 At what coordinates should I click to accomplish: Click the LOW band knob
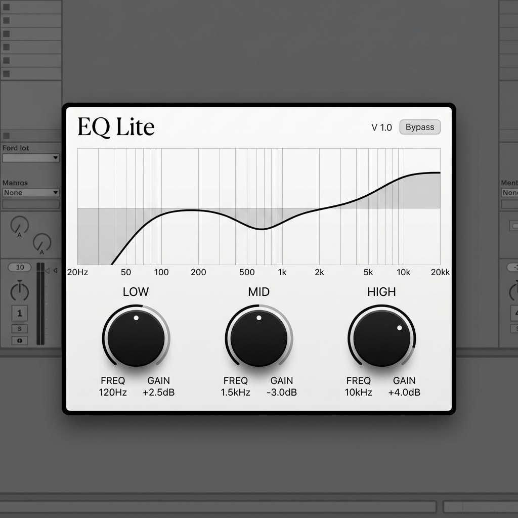point(136,338)
